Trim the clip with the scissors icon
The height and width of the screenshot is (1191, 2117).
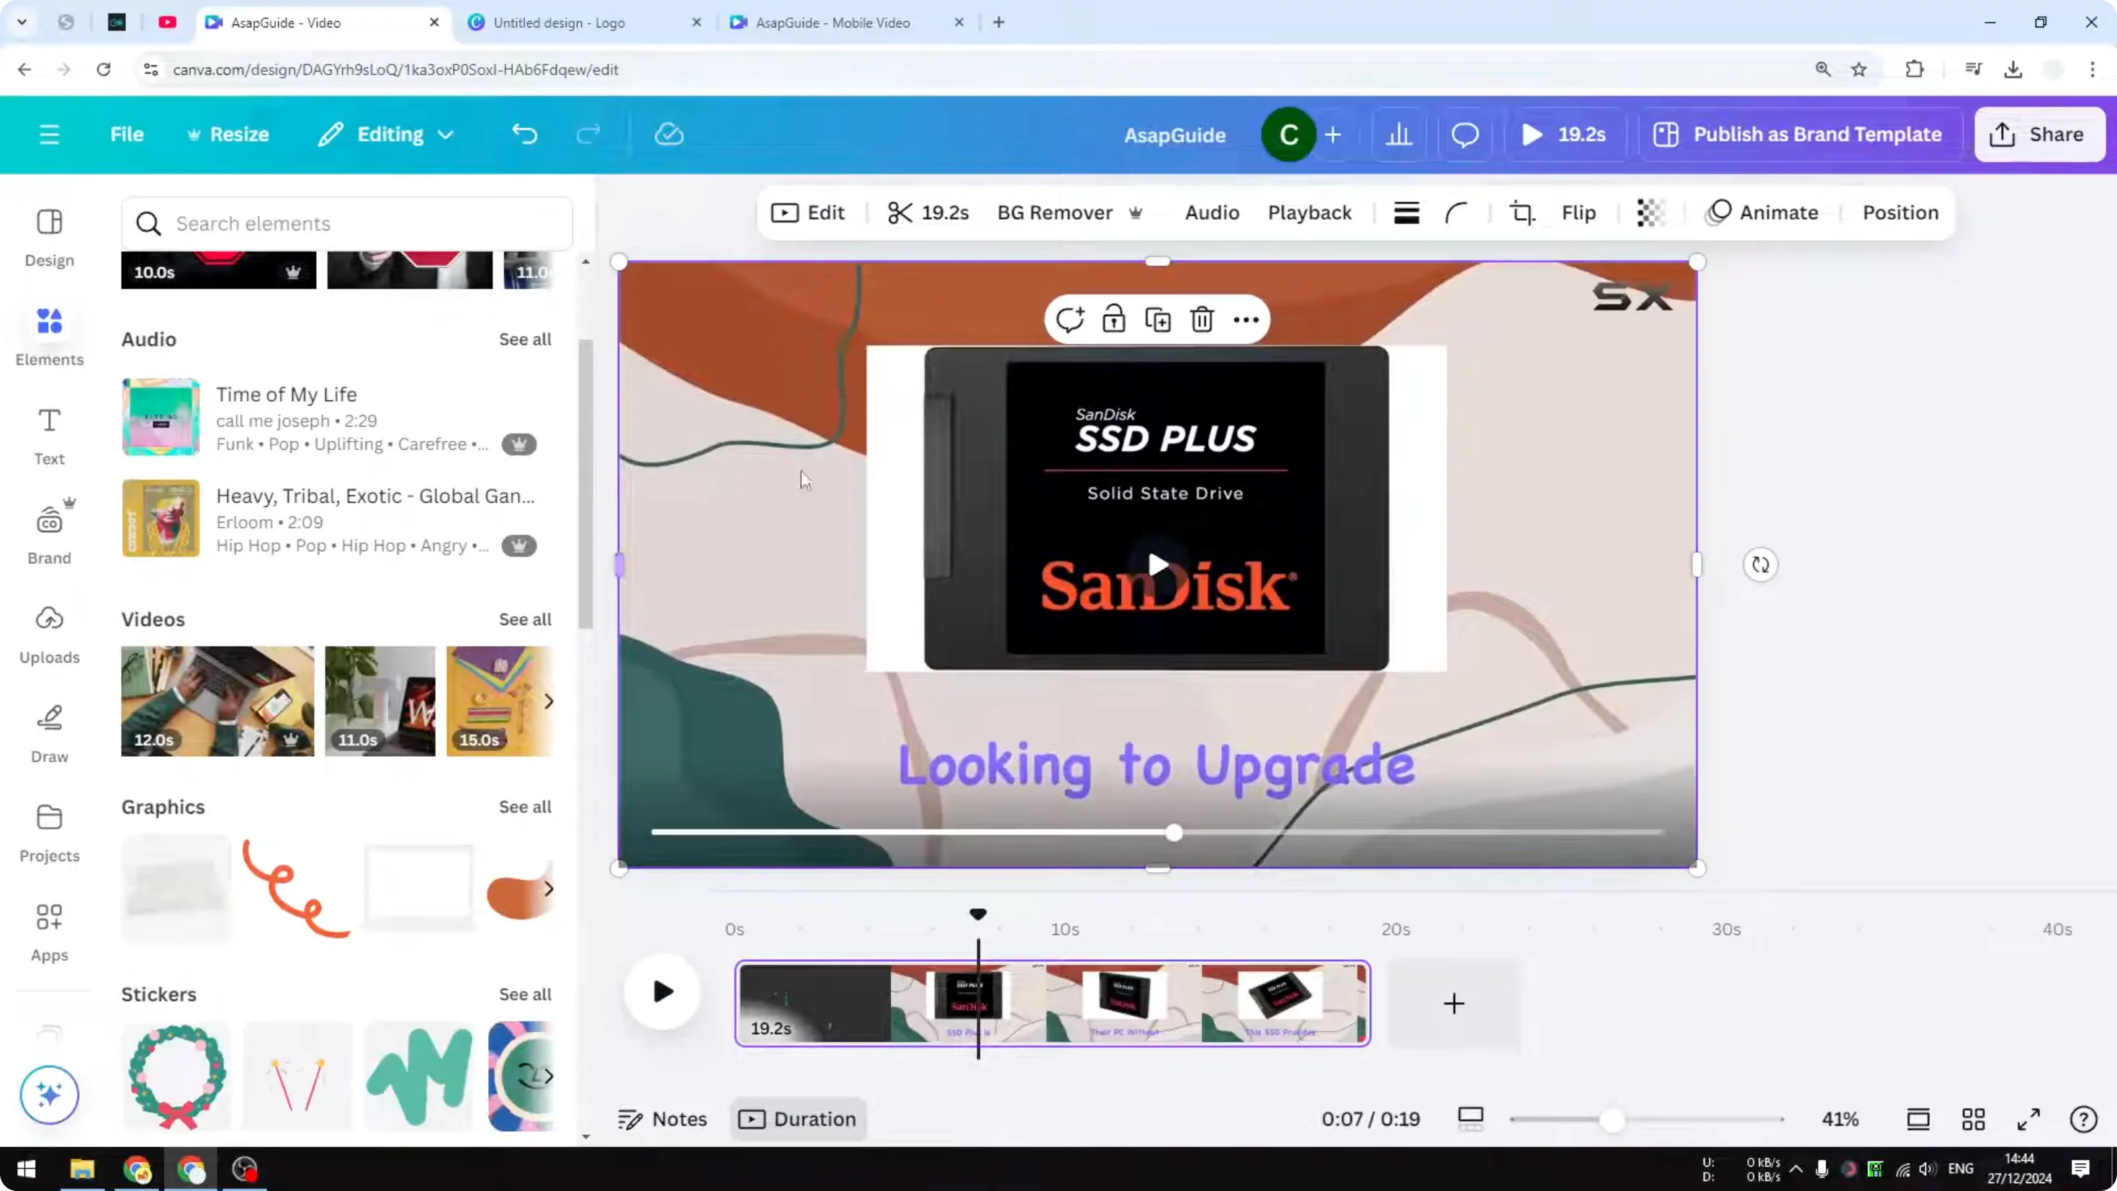[x=927, y=212]
